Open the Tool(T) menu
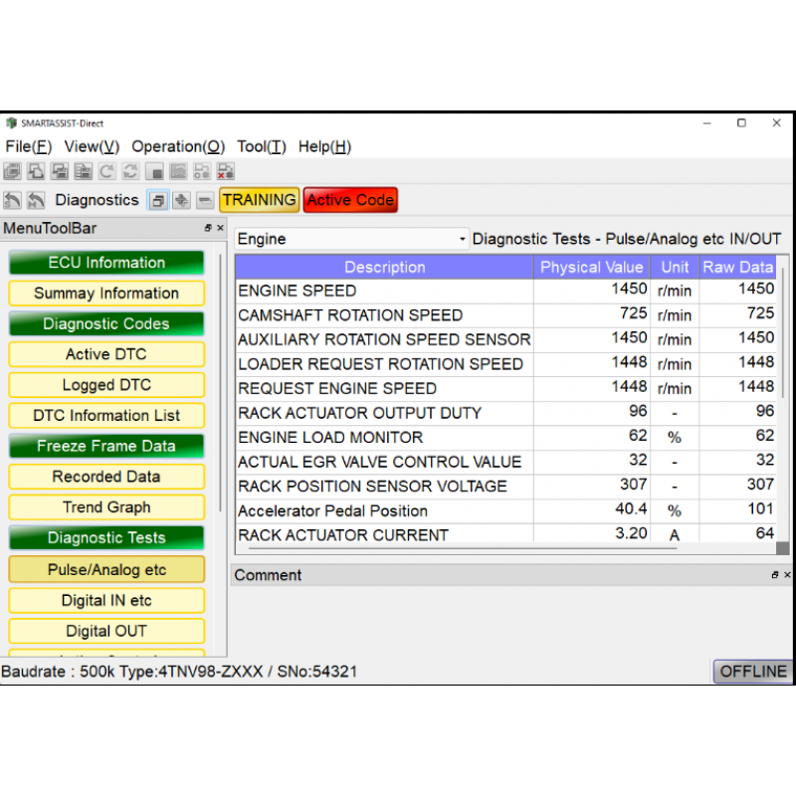796x796 pixels. point(261,146)
